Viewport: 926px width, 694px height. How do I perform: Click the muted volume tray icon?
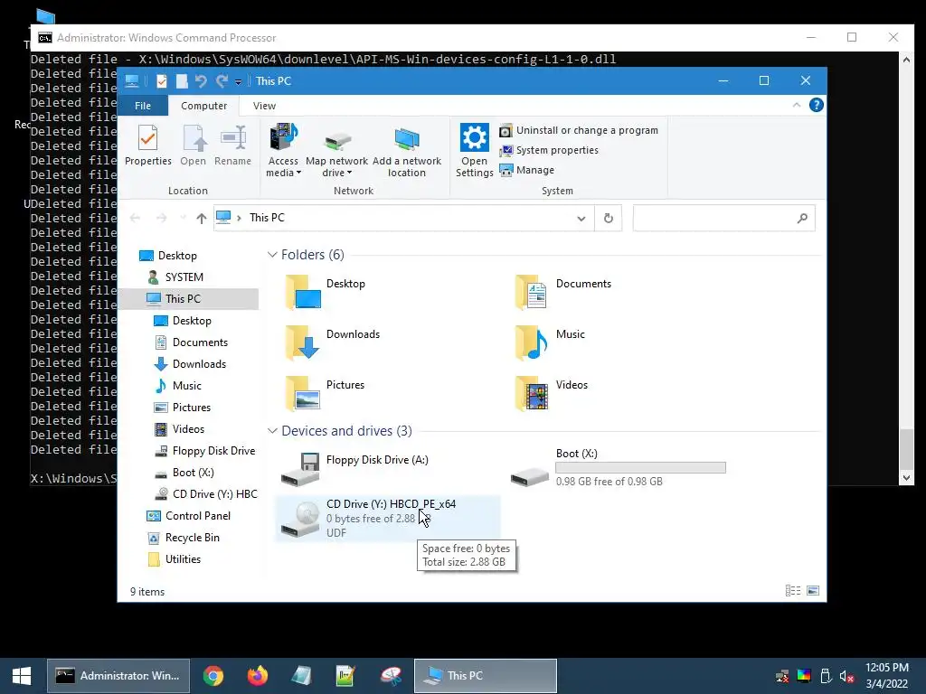pos(846,676)
